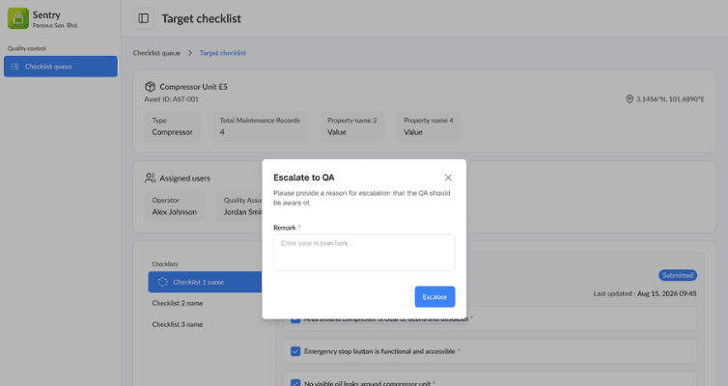Click Property name 4 card
728x386 pixels.
(429, 126)
